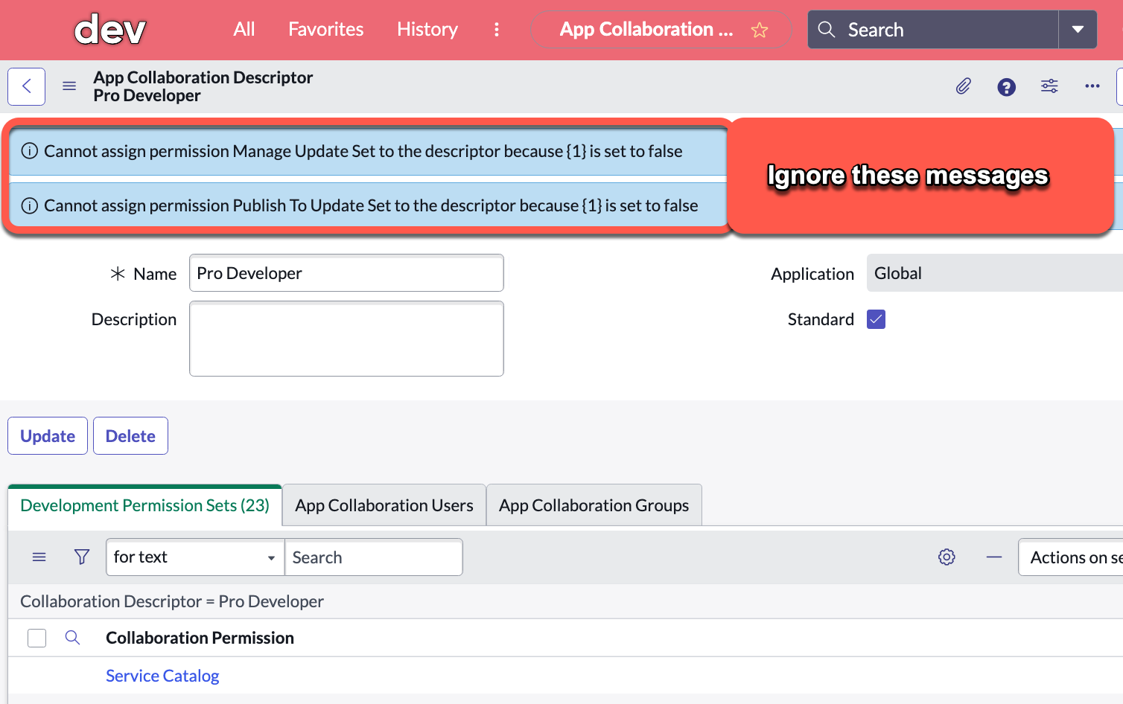1123x704 pixels.
Task: Open the vertical three-dot more menu
Action: tap(497, 29)
